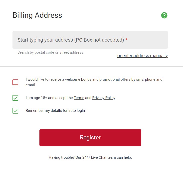The image size is (183, 173).
Task: Click the "Search by postal code" hint text
Action: (x=50, y=52)
